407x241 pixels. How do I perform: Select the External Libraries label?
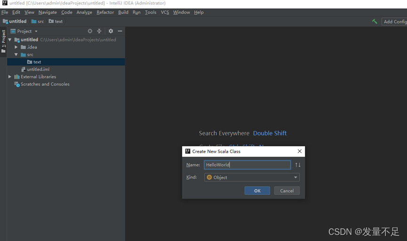point(39,77)
